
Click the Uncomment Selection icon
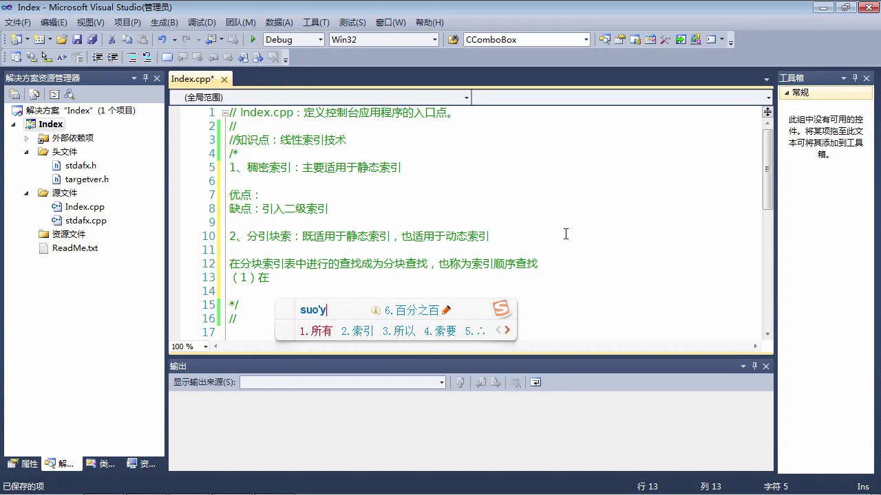(147, 57)
